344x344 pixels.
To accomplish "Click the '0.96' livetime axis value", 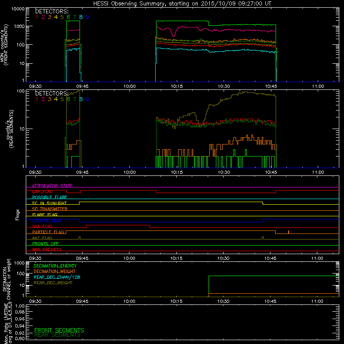I will point(20,319).
